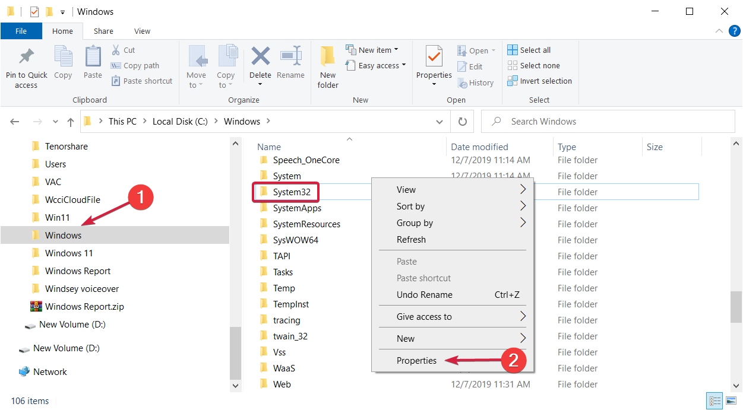
Task: Click Paste shortcut in the ribbon
Action: (x=141, y=81)
